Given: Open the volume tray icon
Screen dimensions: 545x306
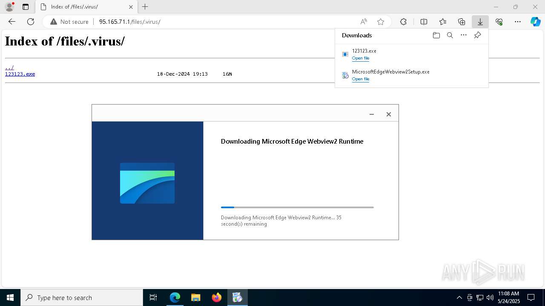Looking at the screenshot, I should click(x=490, y=297).
